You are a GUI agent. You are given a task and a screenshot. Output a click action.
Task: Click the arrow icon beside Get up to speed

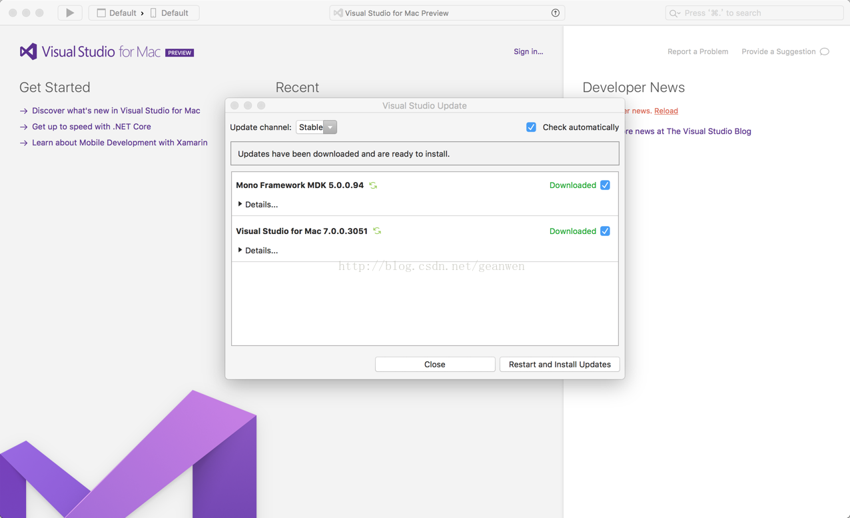point(23,127)
